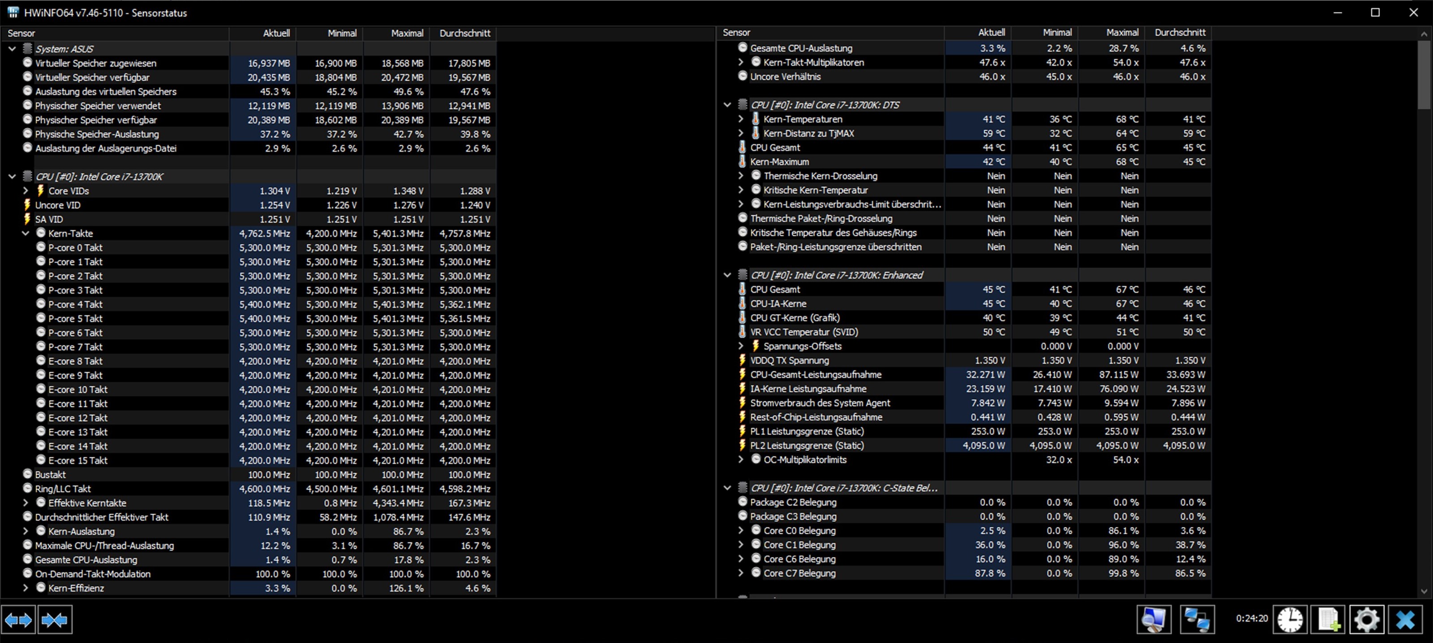Collapse the i7-13700K: DTS group
The width and height of the screenshot is (1433, 643).
point(727,105)
